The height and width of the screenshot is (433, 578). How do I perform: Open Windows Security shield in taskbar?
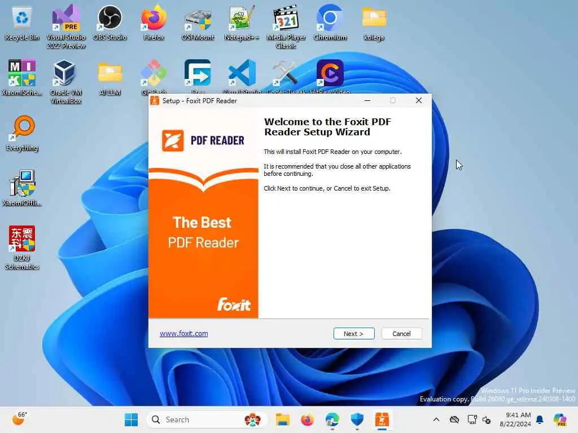tap(357, 419)
